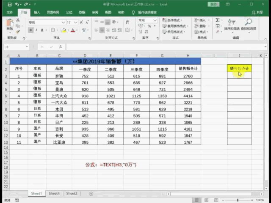The image size is (271, 203).
Task: Switch to the Formulas tab
Action: pyautogui.click(x=69, y=12)
